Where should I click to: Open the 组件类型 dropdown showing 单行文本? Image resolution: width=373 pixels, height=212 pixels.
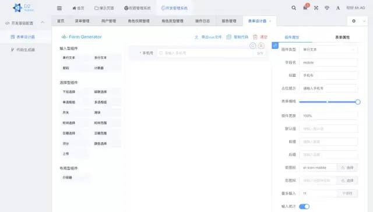(x=329, y=50)
